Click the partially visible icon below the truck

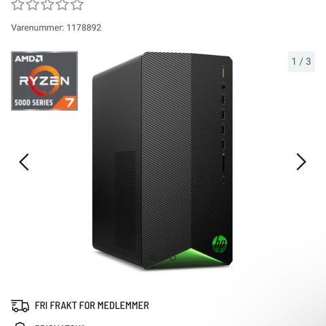click(20, 324)
